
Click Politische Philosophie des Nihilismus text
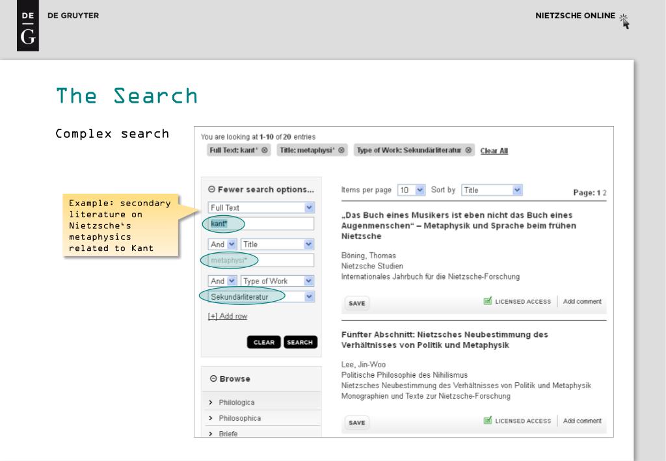[x=405, y=375]
